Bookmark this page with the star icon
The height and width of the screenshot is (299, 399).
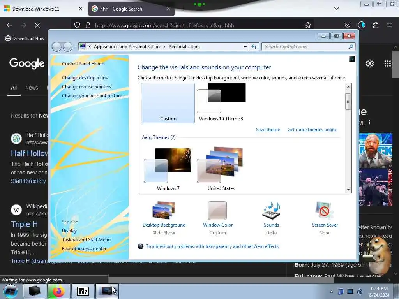tap(308, 25)
